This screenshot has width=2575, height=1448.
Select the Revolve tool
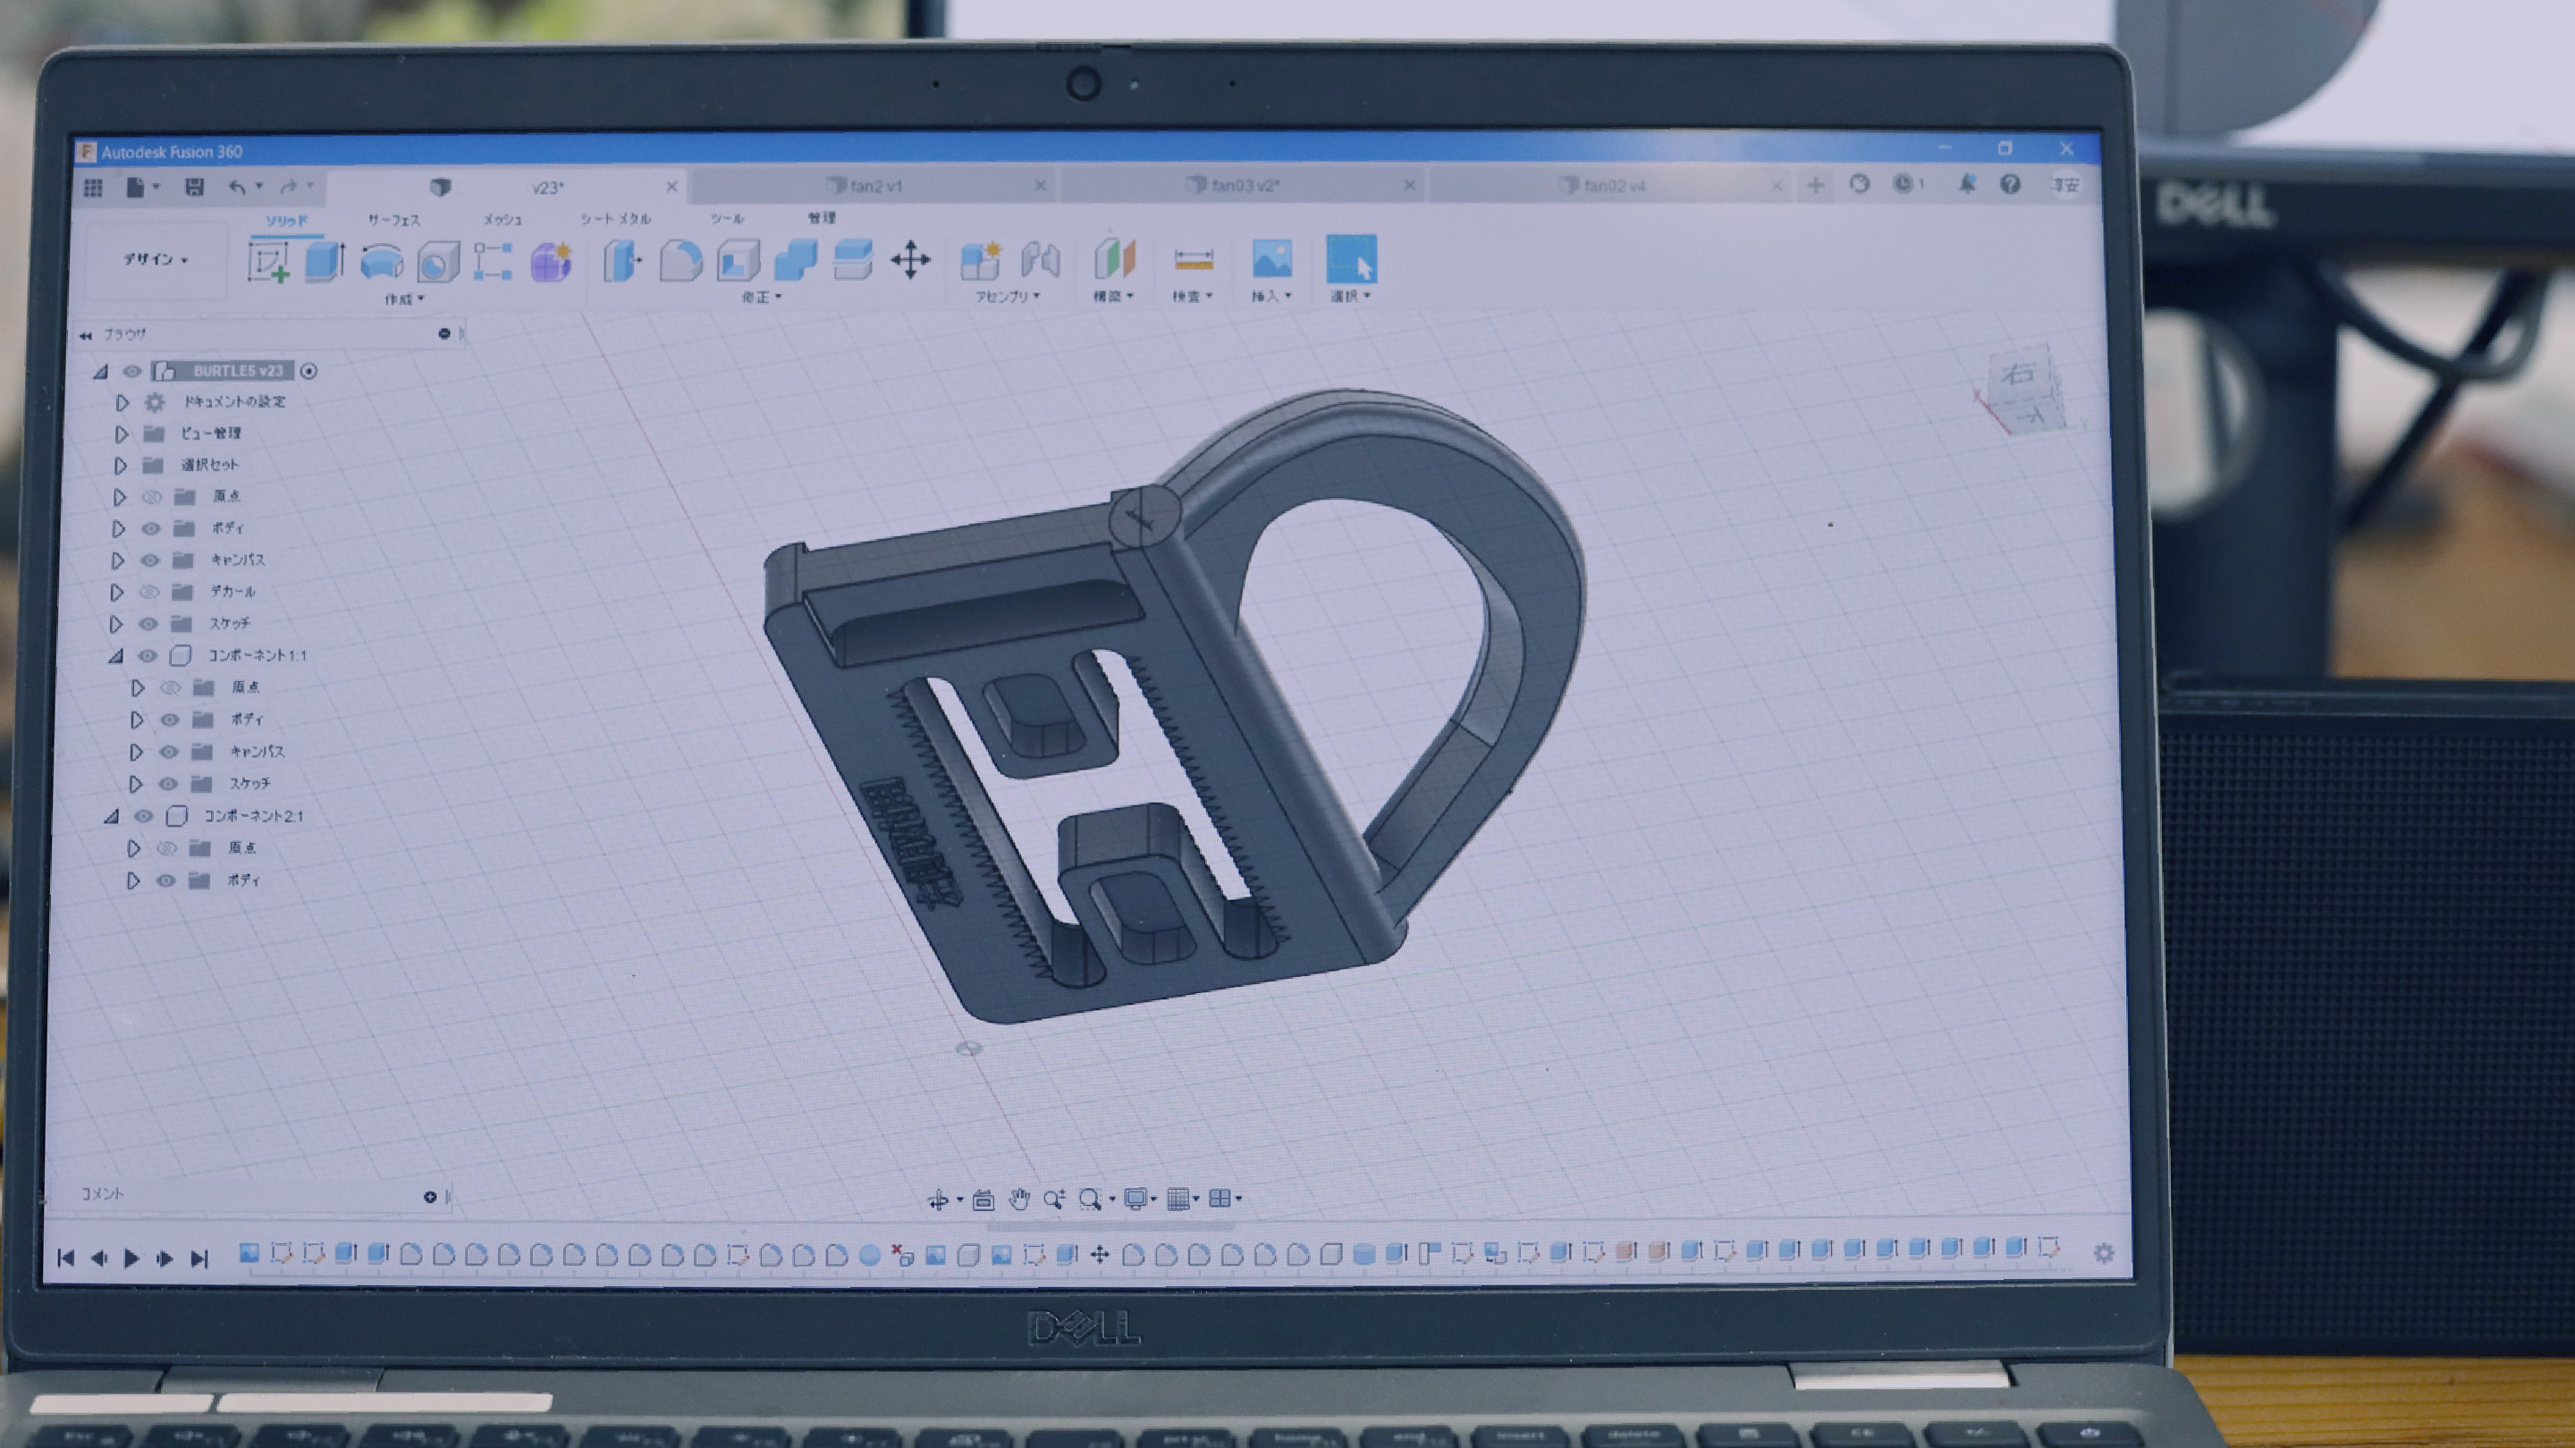pos(381,262)
